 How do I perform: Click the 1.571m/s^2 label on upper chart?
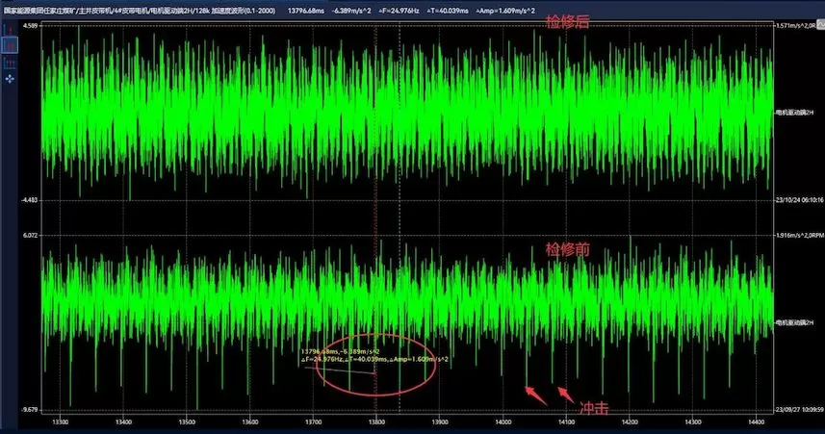(x=798, y=26)
